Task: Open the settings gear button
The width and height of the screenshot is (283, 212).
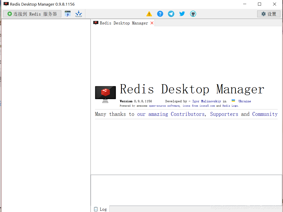Action: click(269, 14)
